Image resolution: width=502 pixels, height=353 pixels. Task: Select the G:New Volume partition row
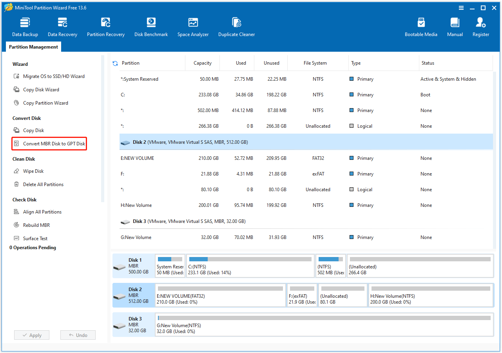coord(306,237)
